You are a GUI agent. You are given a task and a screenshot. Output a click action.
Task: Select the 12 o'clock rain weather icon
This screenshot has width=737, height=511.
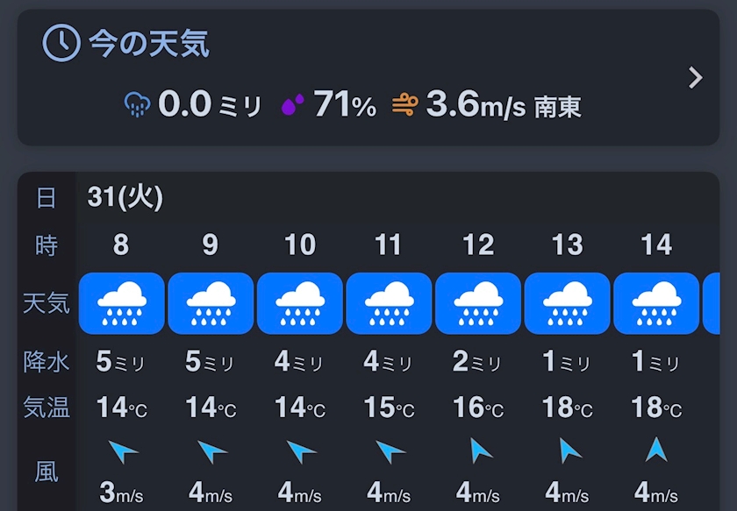pyautogui.click(x=478, y=303)
